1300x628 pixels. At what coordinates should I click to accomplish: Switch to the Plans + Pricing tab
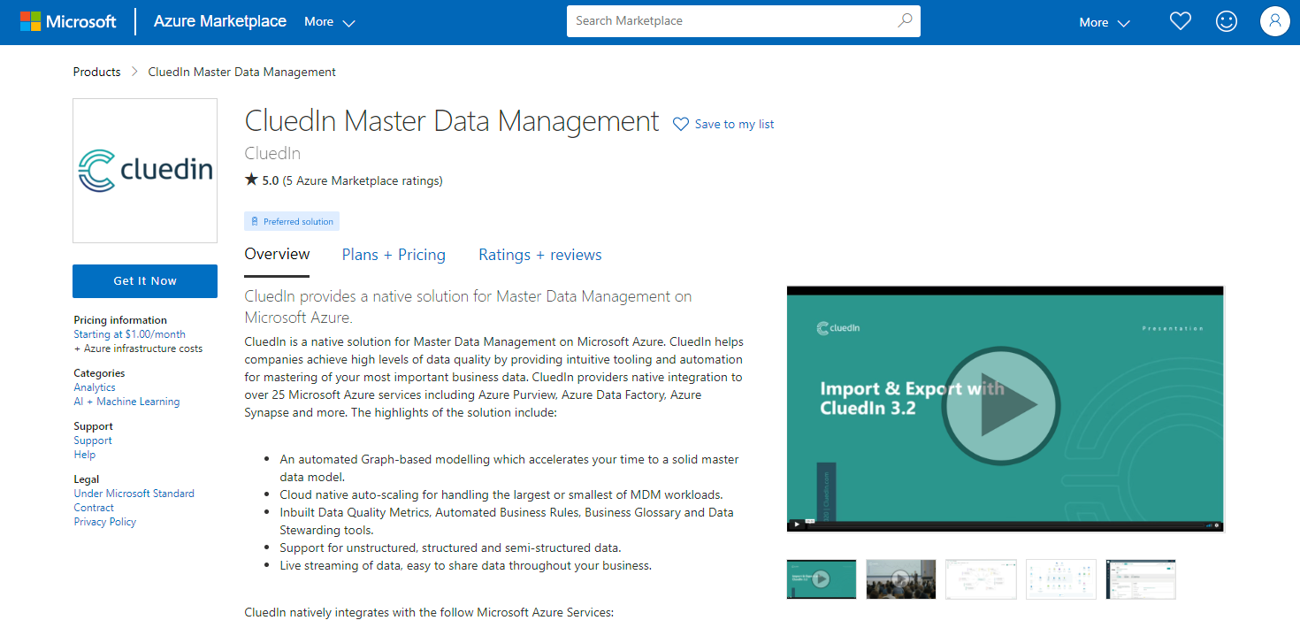pos(394,255)
